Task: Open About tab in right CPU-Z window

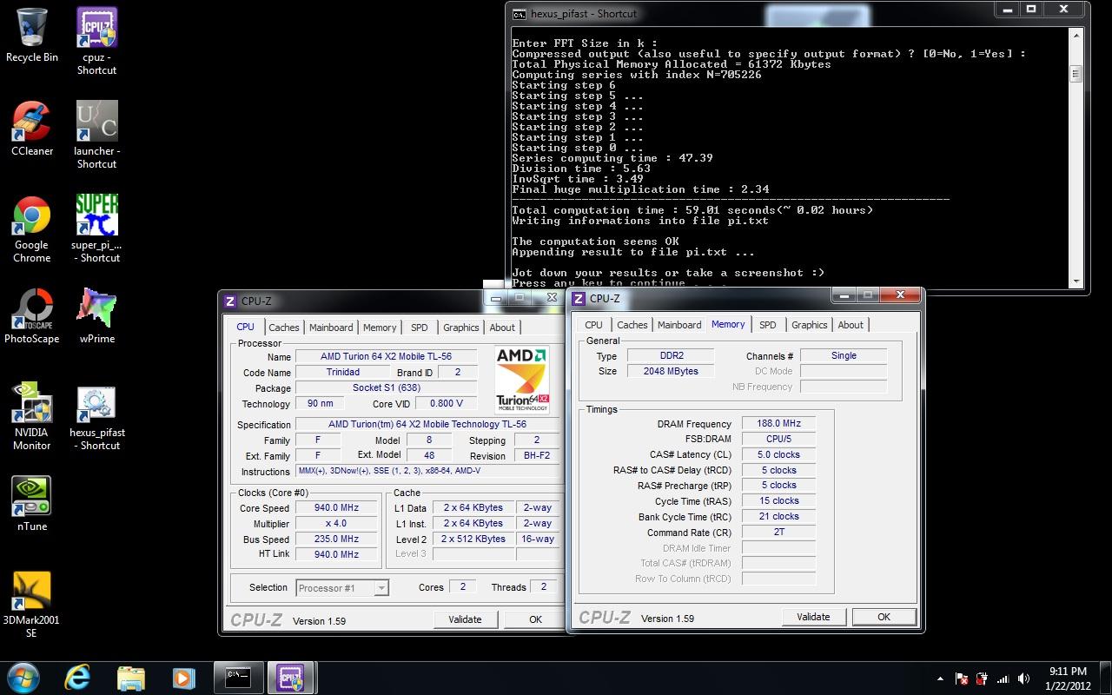Action: click(x=851, y=325)
